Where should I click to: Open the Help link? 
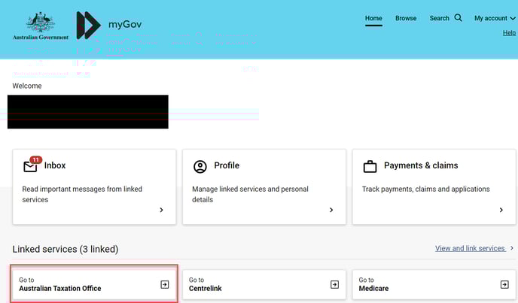(509, 32)
